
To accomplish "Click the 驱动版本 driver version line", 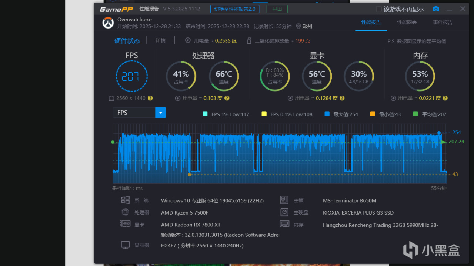I will coord(220,235).
